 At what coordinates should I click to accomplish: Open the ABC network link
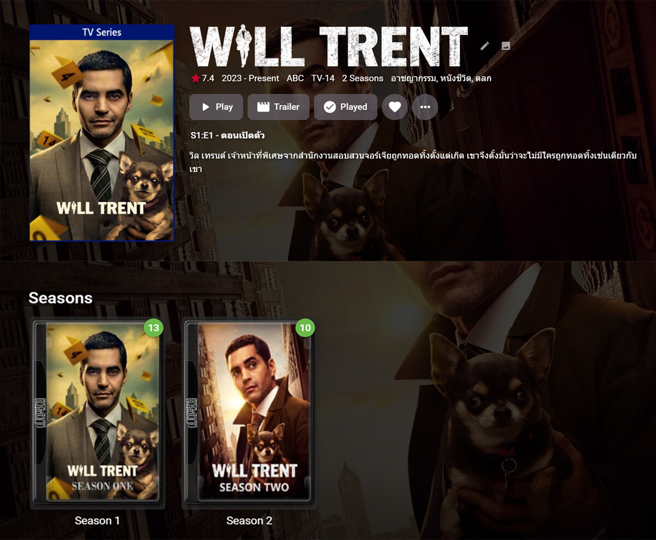click(x=295, y=78)
